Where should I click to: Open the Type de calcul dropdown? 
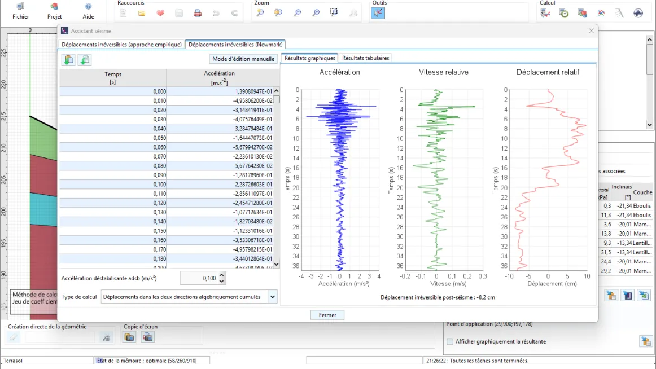(273, 297)
